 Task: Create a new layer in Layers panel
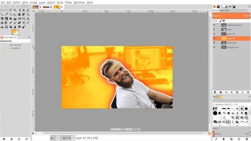pyautogui.click(x=215, y=92)
